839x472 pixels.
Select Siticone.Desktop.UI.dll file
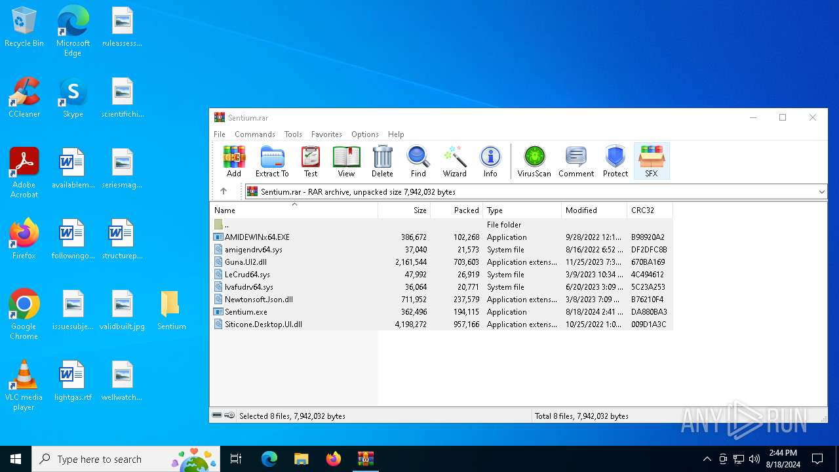[x=441, y=324]
